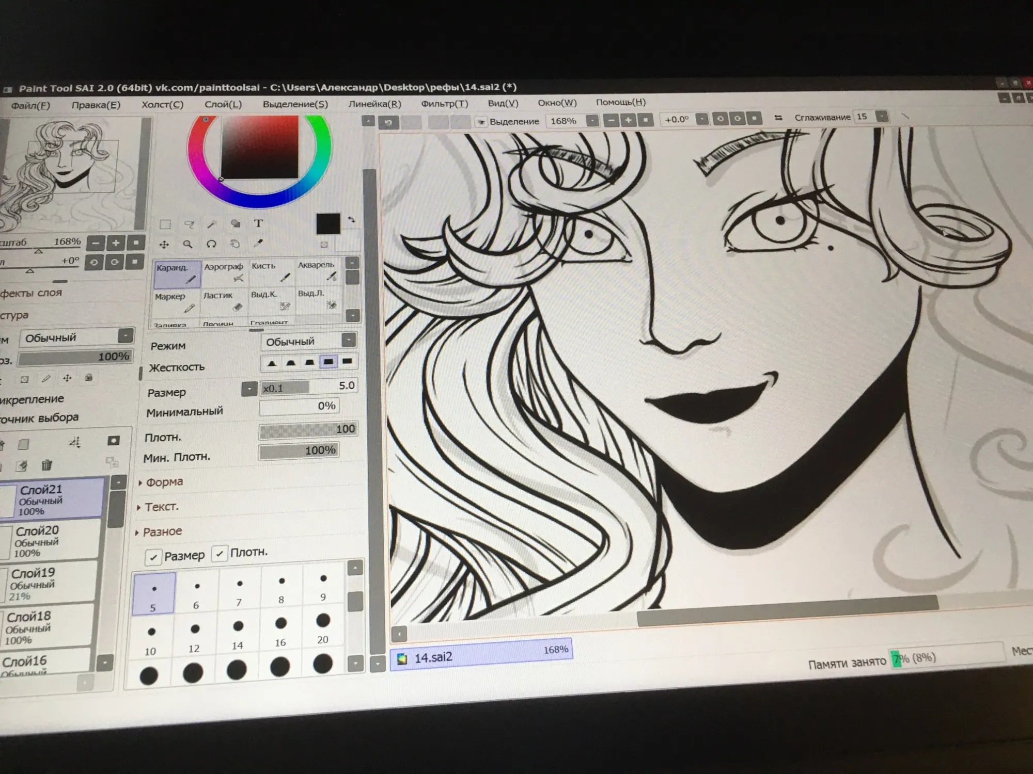
Task: Toggle the Выделение visibility checkbox
Action: pos(481,122)
